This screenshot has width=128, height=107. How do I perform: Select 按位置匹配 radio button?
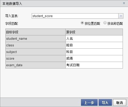(82, 23)
